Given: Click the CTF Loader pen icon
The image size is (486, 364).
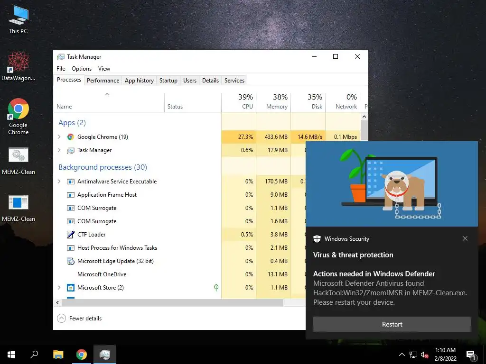Looking at the screenshot, I should pyautogui.click(x=71, y=235).
